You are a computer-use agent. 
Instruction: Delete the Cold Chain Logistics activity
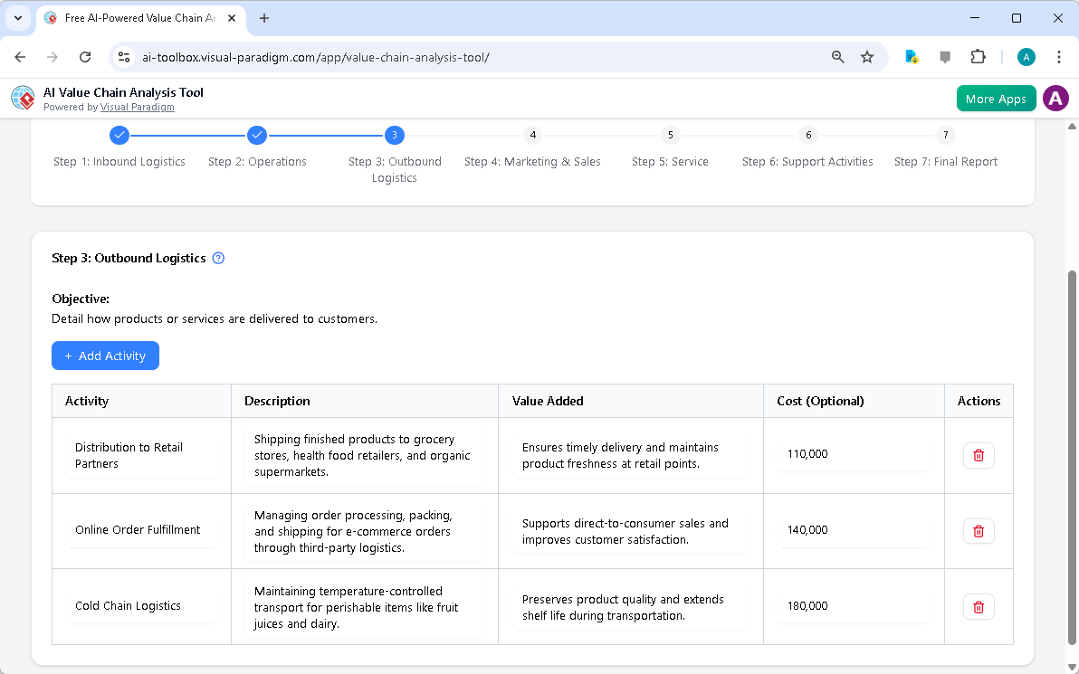pyautogui.click(x=979, y=606)
